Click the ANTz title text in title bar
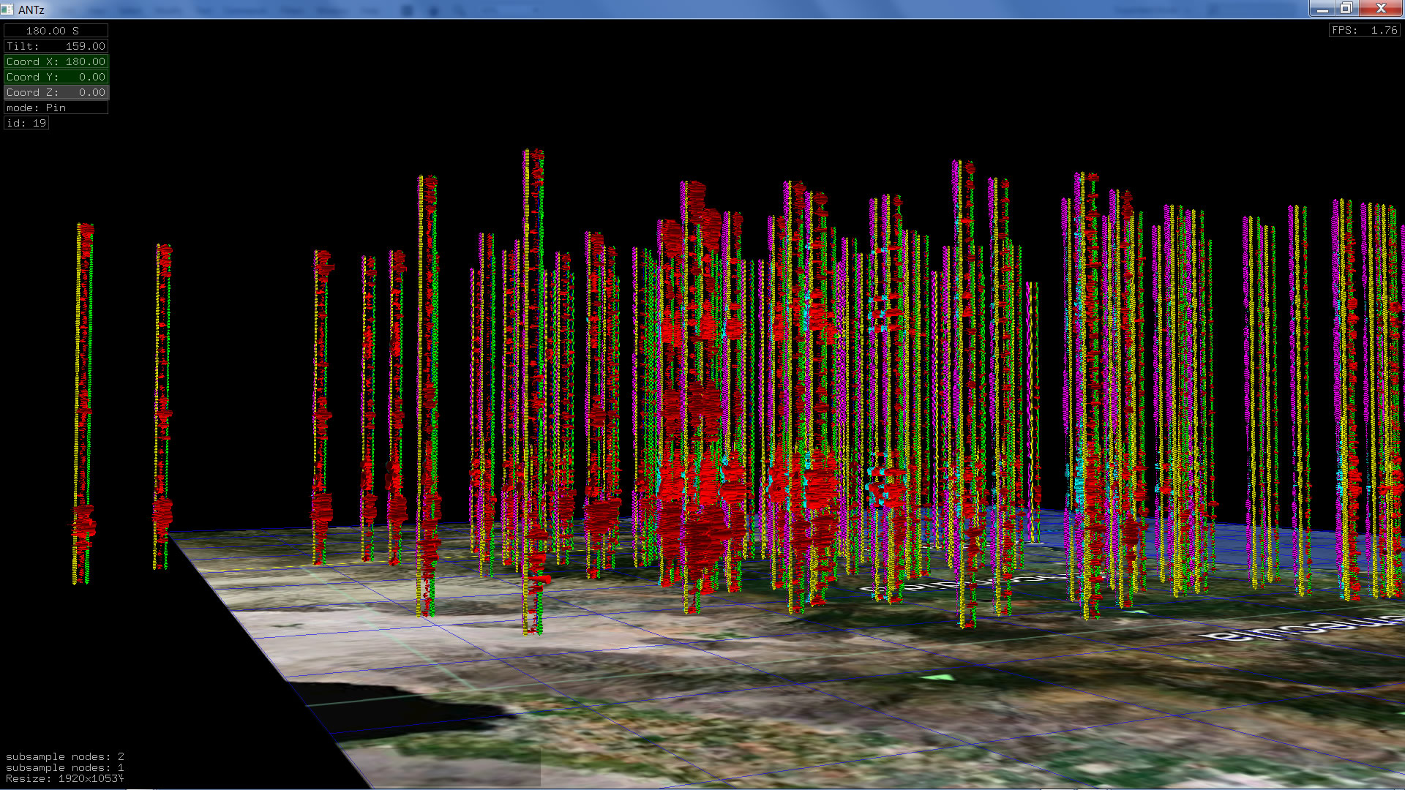This screenshot has height=790, width=1405. (x=31, y=10)
